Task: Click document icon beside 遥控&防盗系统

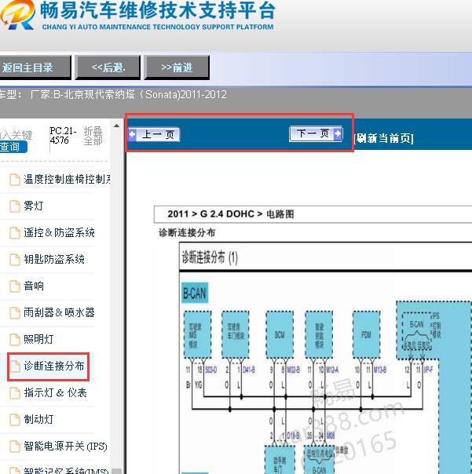Action: [x=14, y=233]
